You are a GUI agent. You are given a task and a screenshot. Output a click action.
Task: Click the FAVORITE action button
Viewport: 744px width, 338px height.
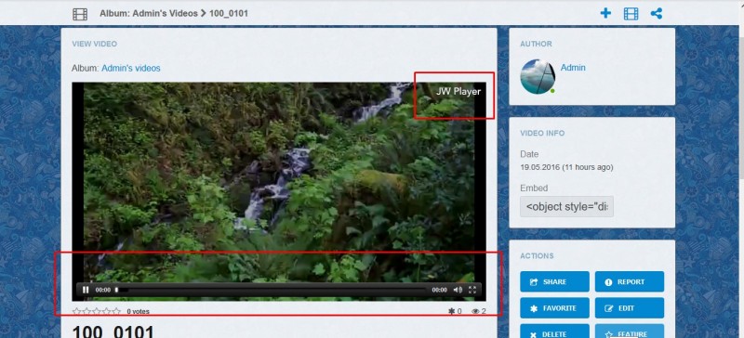554,308
